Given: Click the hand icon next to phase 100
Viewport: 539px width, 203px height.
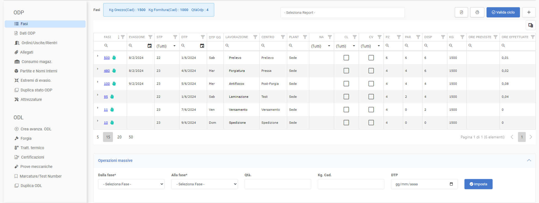Looking at the screenshot, I should 114,84.
